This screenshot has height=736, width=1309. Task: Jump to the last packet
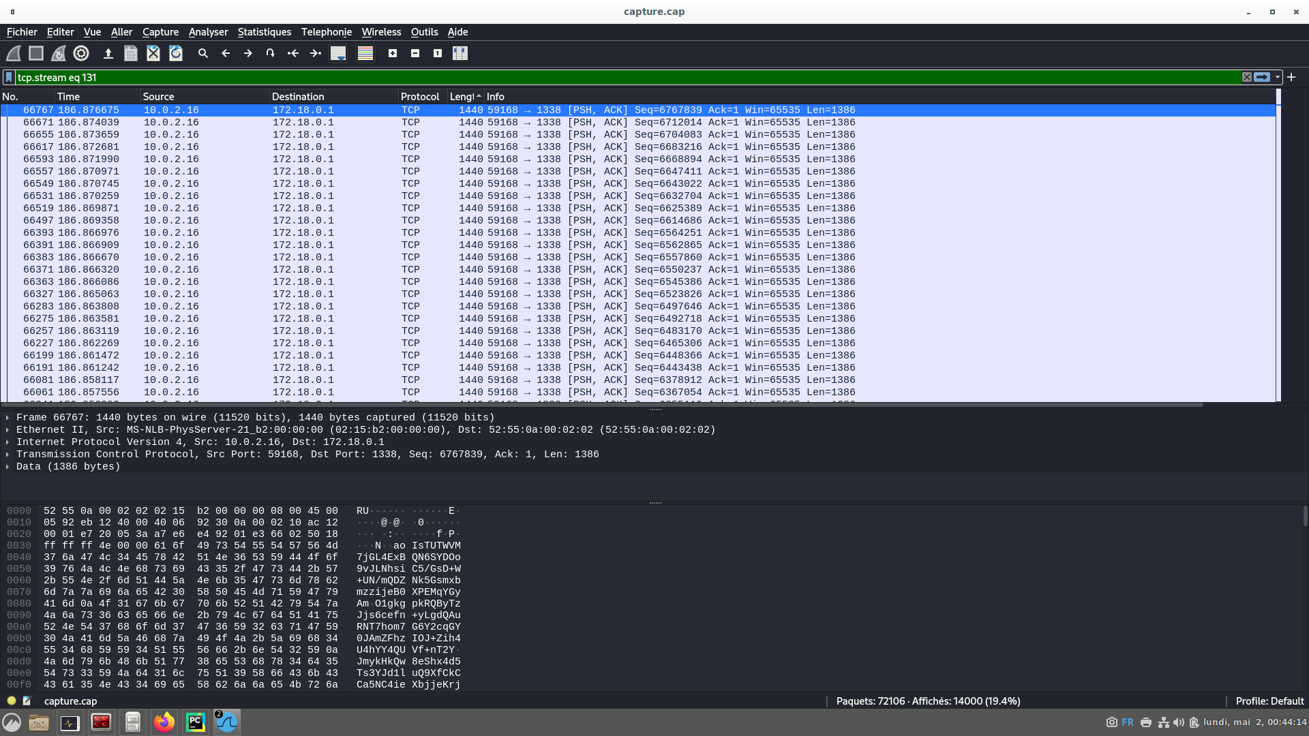[316, 53]
